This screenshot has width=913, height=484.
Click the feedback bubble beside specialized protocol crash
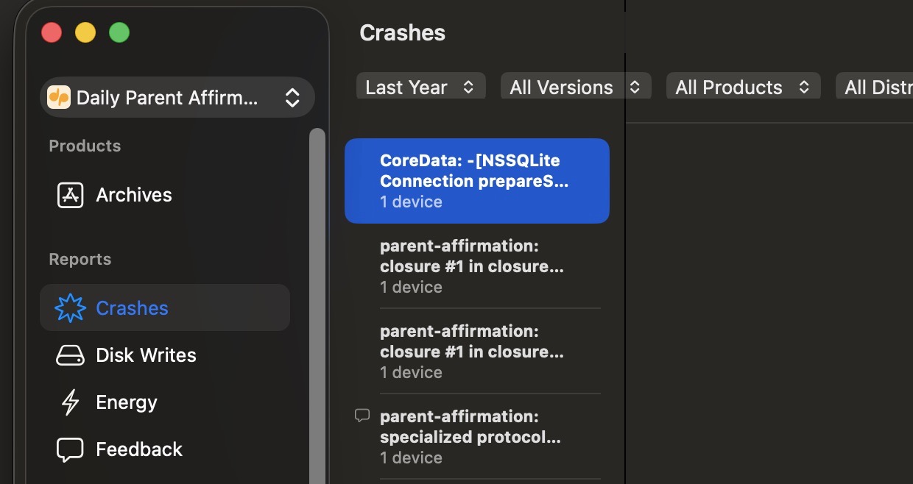point(362,415)
